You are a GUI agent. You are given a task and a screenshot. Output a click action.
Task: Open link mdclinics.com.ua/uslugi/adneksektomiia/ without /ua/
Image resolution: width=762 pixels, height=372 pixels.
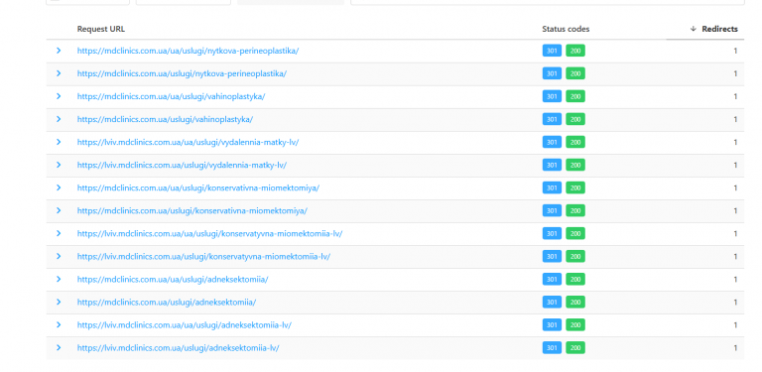pos(167,303)
